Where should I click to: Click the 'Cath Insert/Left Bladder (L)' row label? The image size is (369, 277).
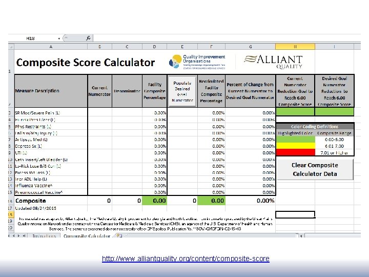coord(41,160)
